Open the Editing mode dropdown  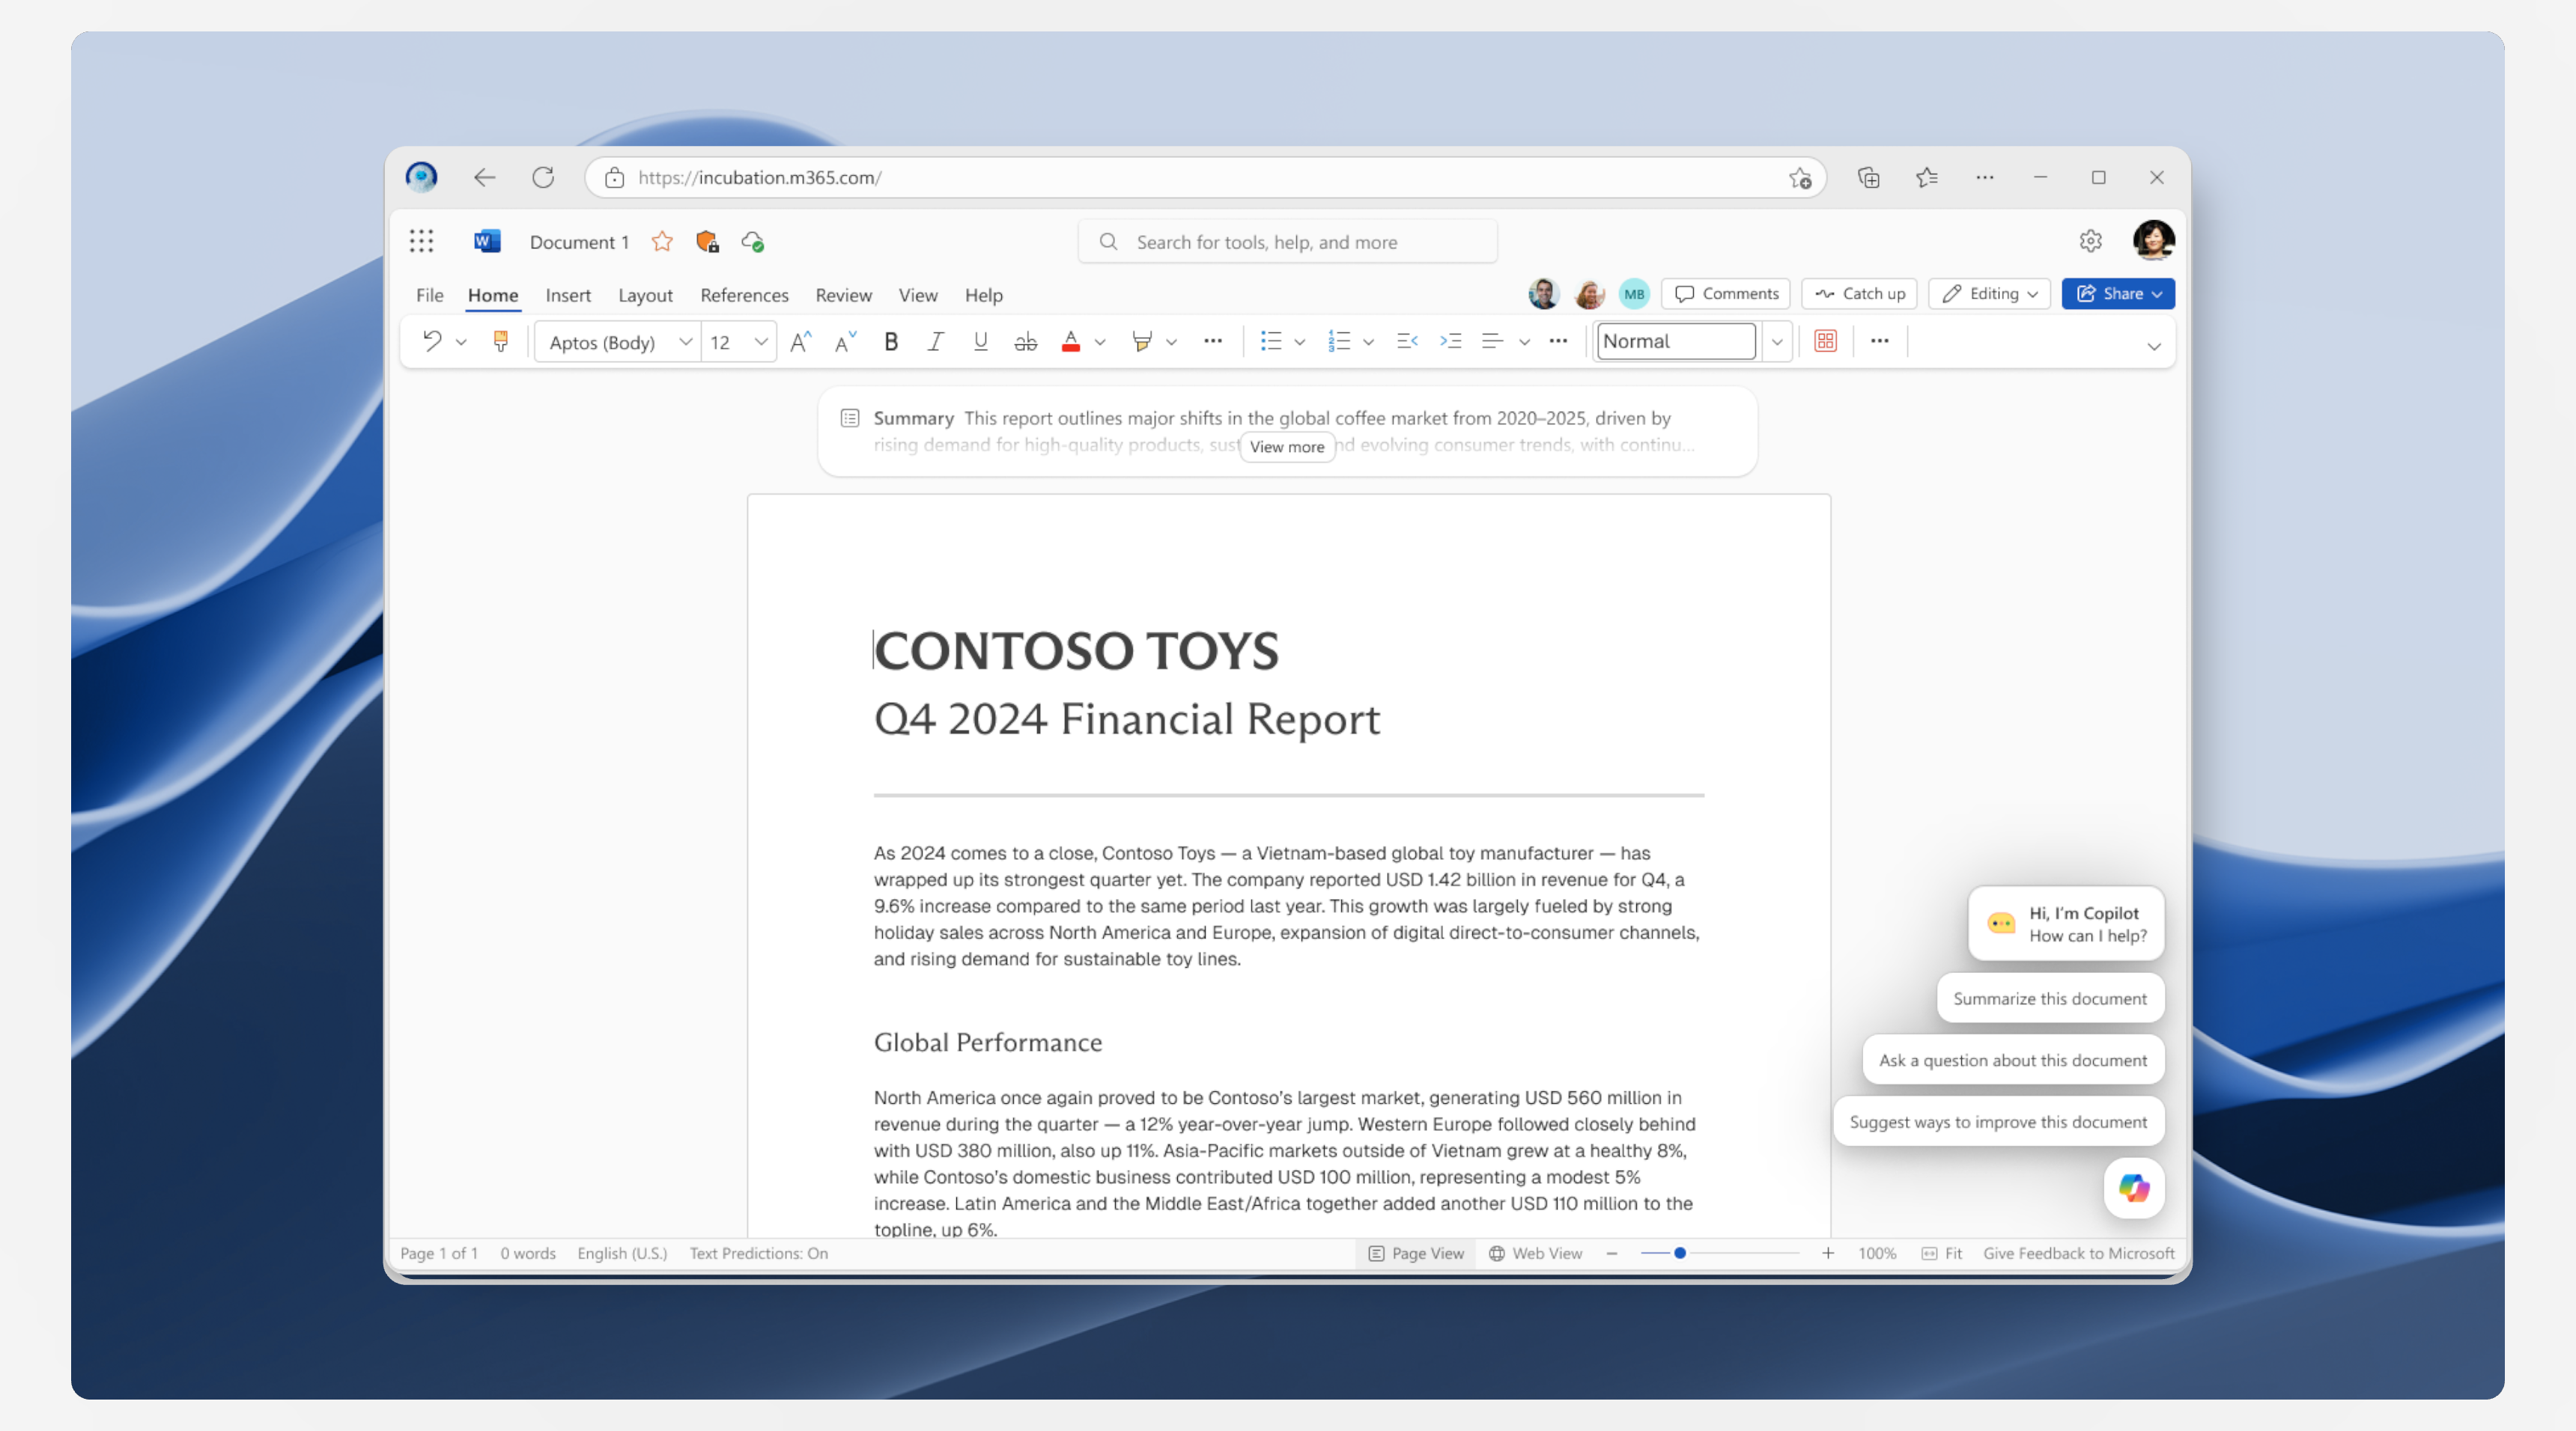pyautogui.click(x=1989, y=294)
